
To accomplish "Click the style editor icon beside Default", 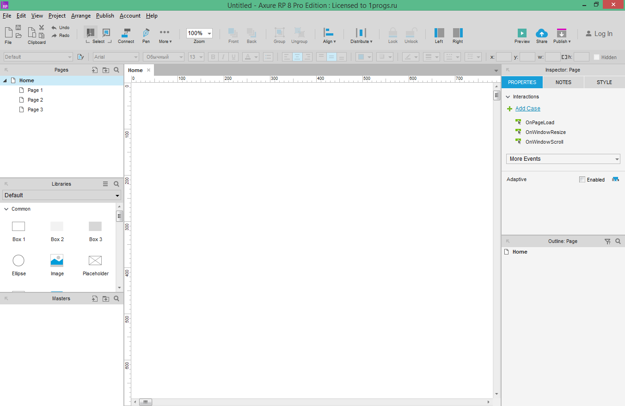I will point(80,57).
